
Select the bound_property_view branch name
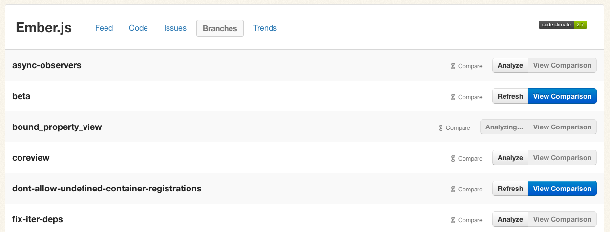57,127
